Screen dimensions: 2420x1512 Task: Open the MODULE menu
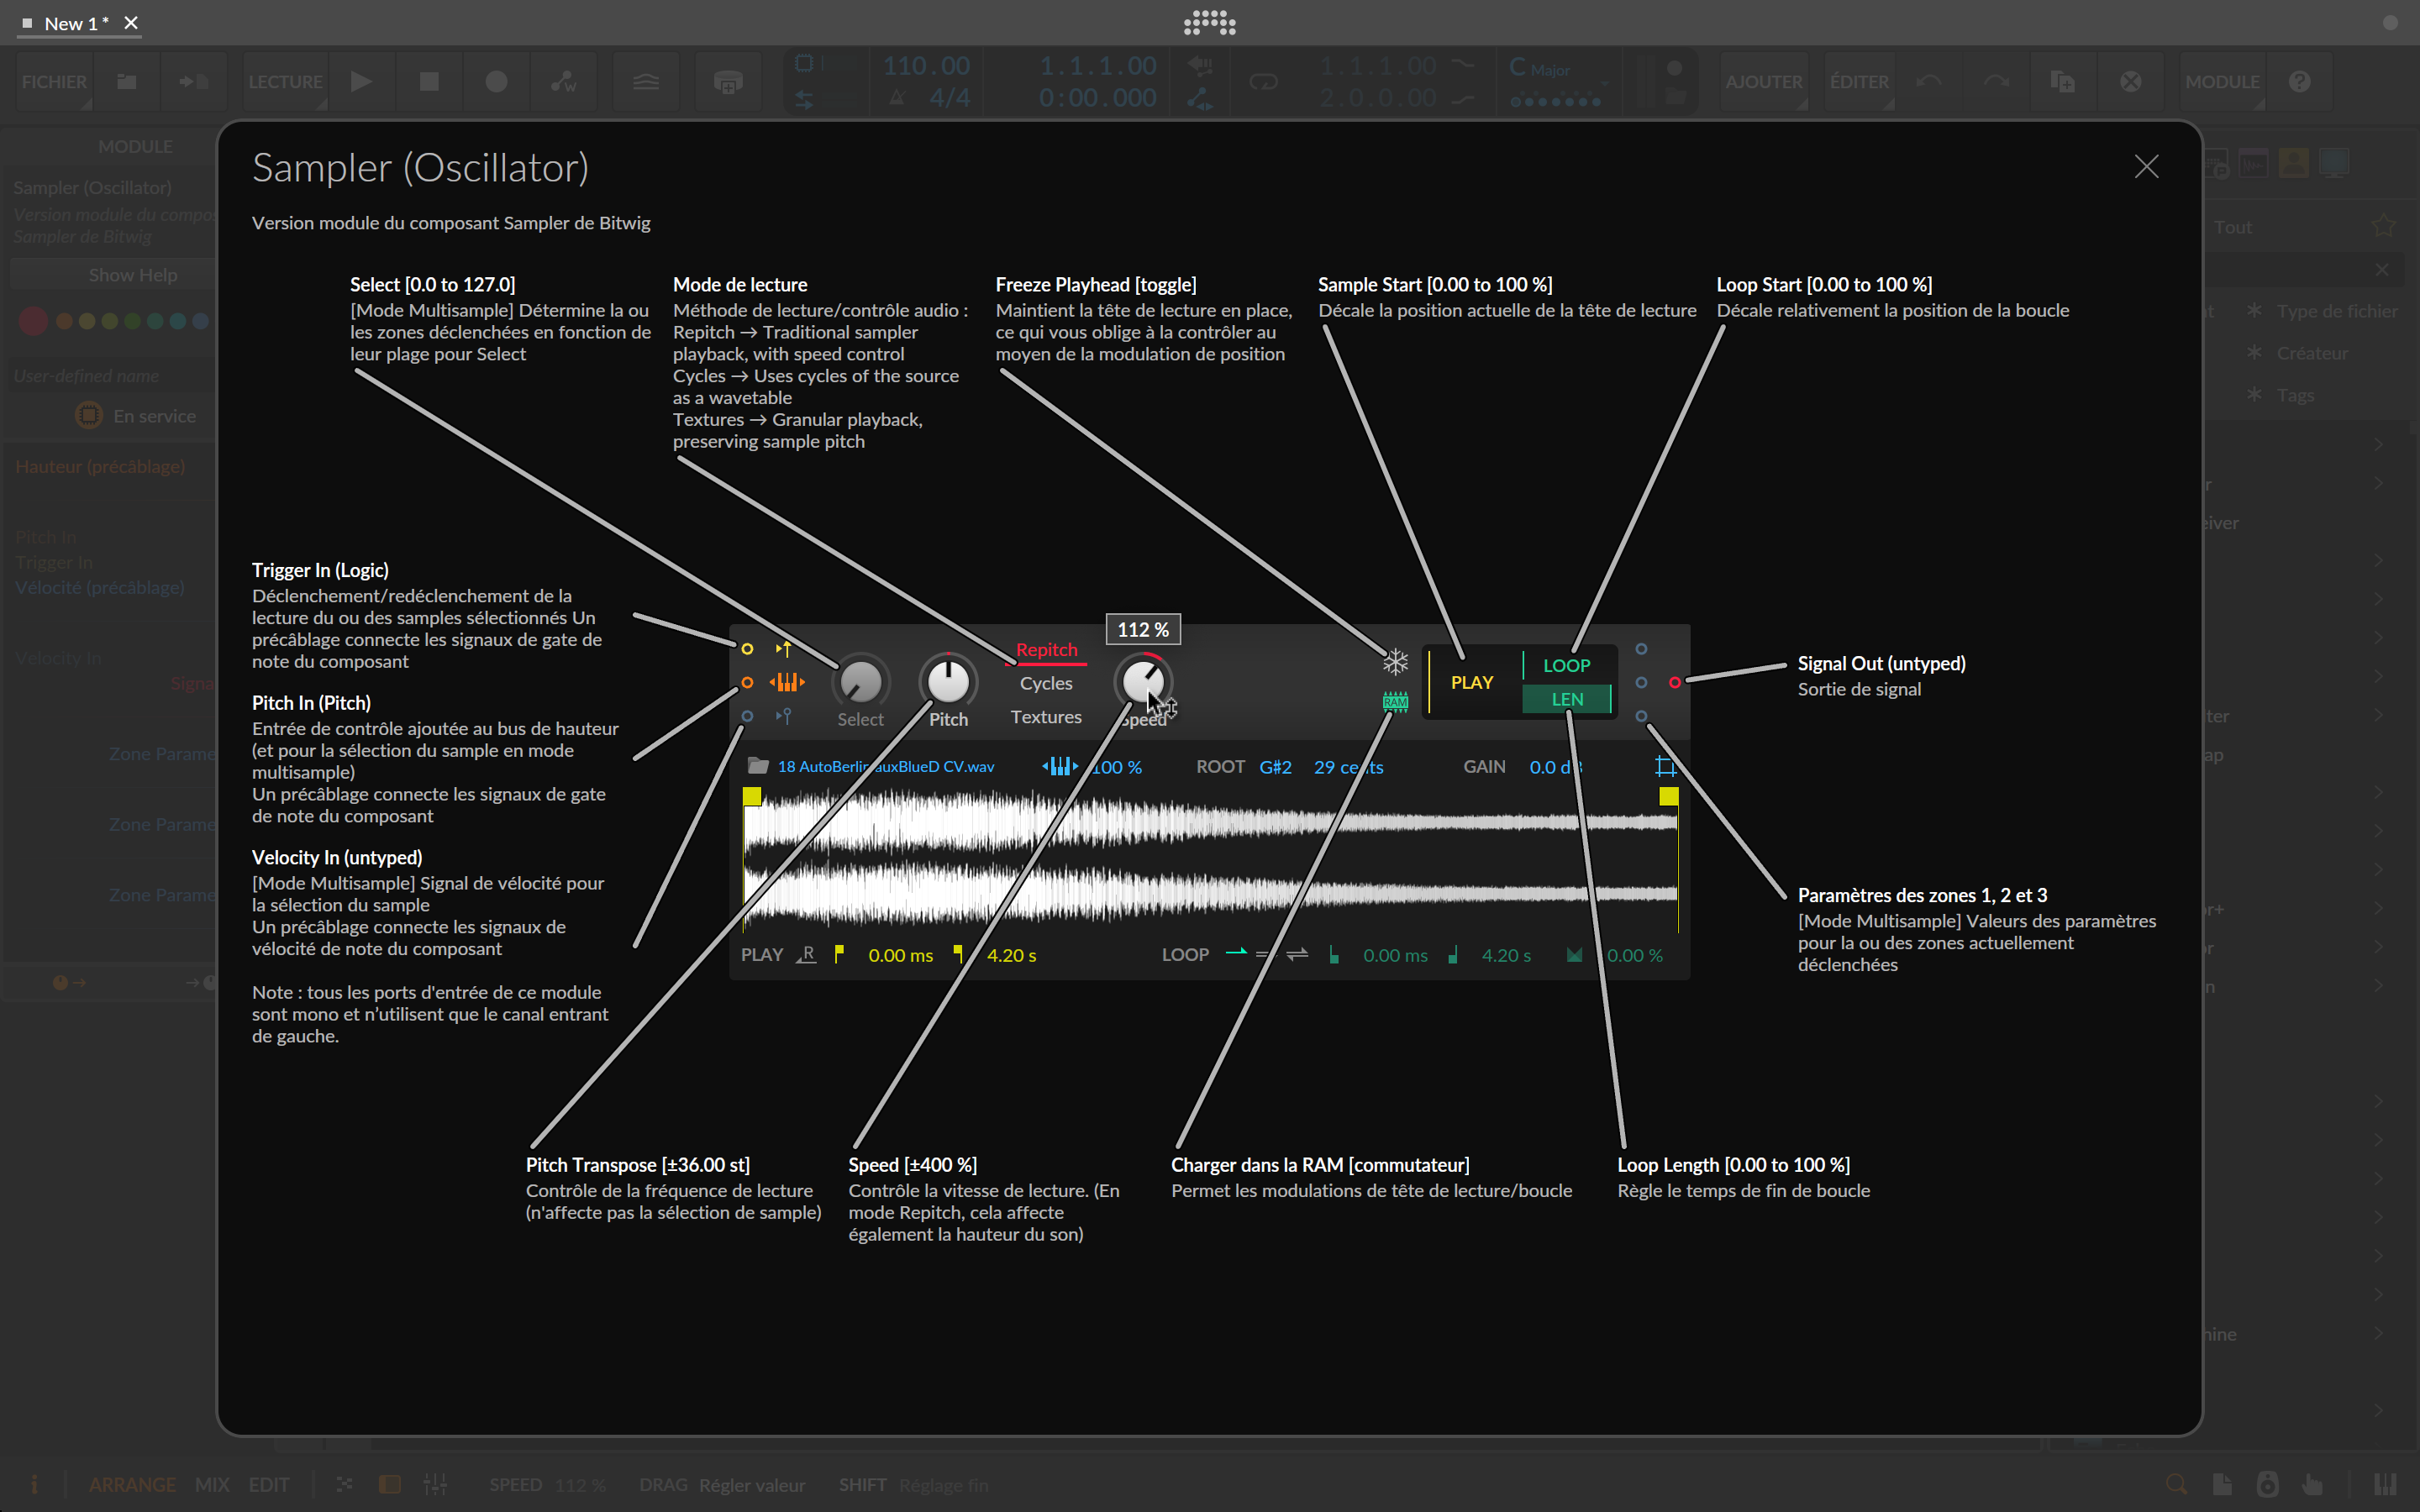tap(2222, 81)
